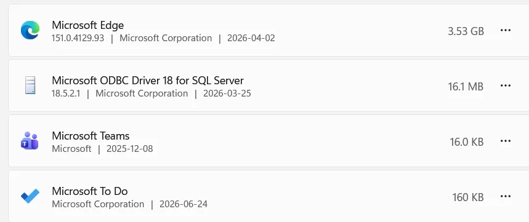Click the 16.1 MB size value
Screen dimensions: 529x222
[x=466, y=87]
